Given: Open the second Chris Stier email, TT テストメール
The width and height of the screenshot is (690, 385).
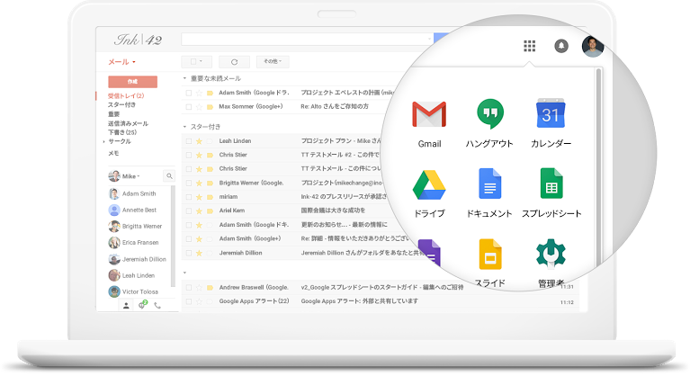Looking at the screenshot, I should tap(341, 168).
